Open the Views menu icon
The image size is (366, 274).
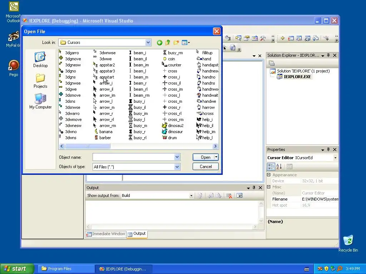point(186,43)
